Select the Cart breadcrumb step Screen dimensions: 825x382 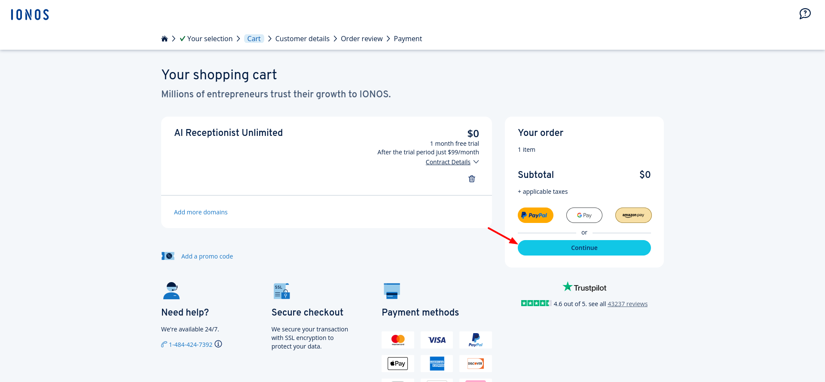[x=254, y=39]
